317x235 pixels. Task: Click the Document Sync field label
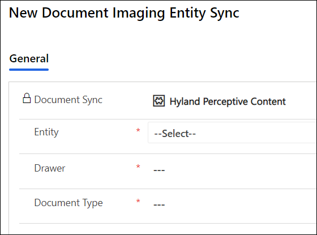[68, 100]
